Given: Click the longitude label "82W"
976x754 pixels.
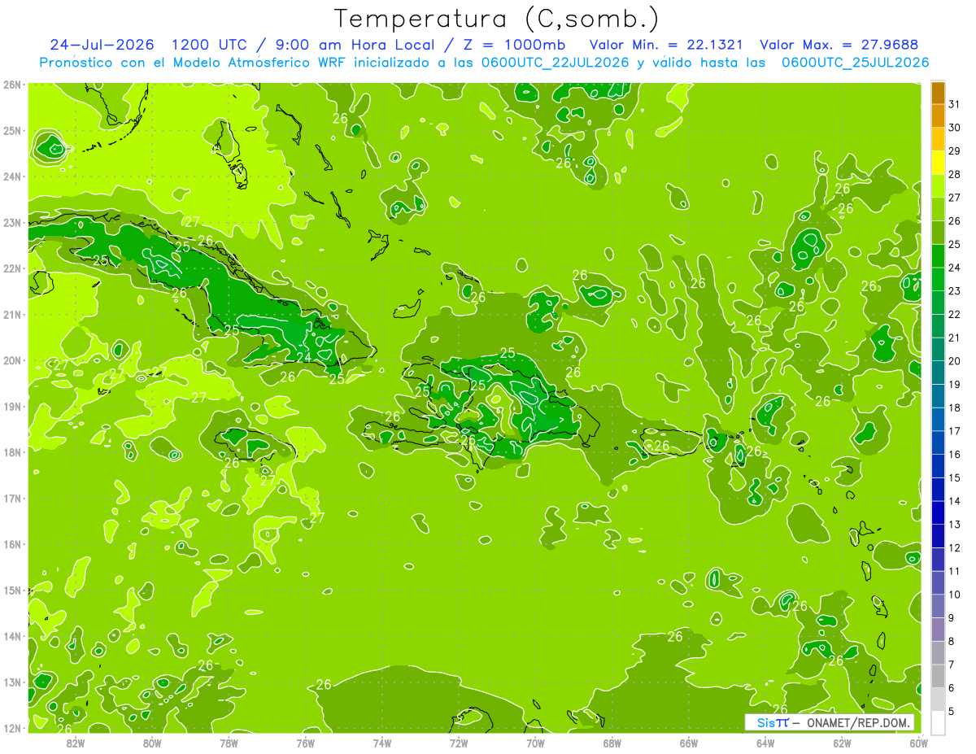Looking at the screenshot, I should click(75, 743).
